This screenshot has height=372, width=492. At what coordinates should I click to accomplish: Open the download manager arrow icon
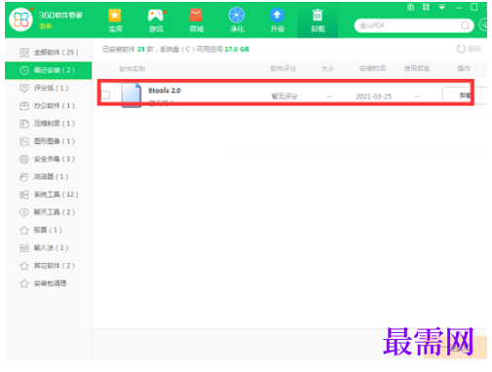pyautogui.click(x=483, y=24)
